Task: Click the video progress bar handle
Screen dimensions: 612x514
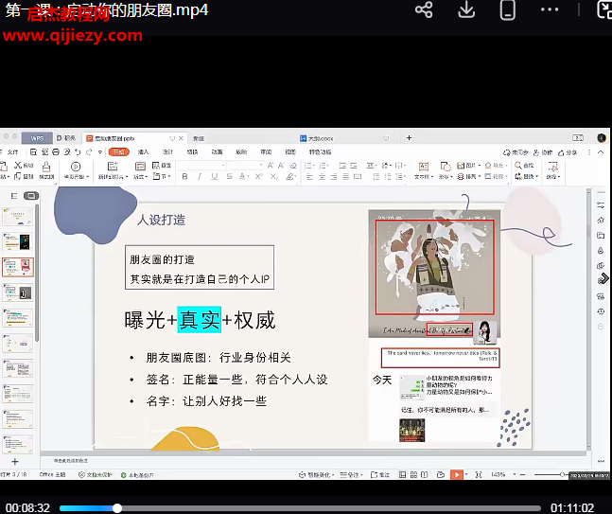Action: (117, 508)
